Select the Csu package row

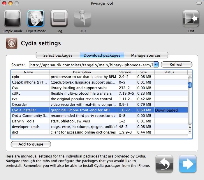(99, 88)
